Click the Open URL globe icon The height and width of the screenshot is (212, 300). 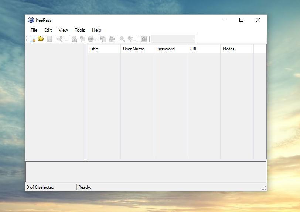pos(91,39)
